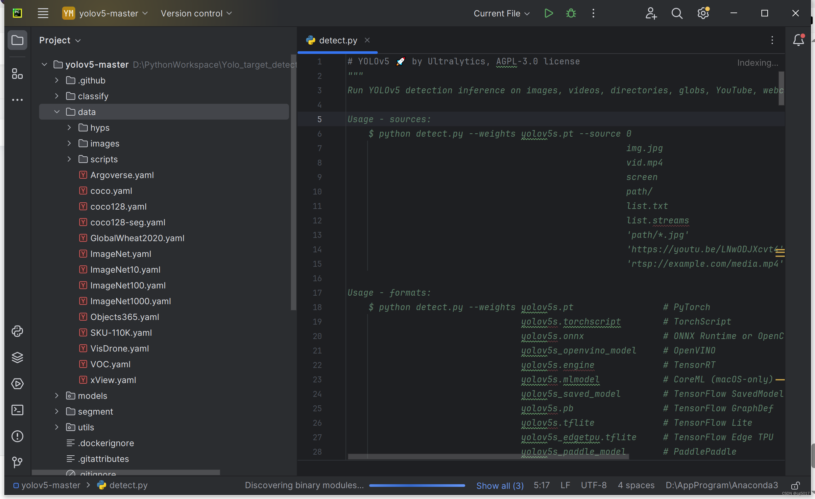Open the Notifications bell
Screen dimensions: 815x499
point(798,40)
